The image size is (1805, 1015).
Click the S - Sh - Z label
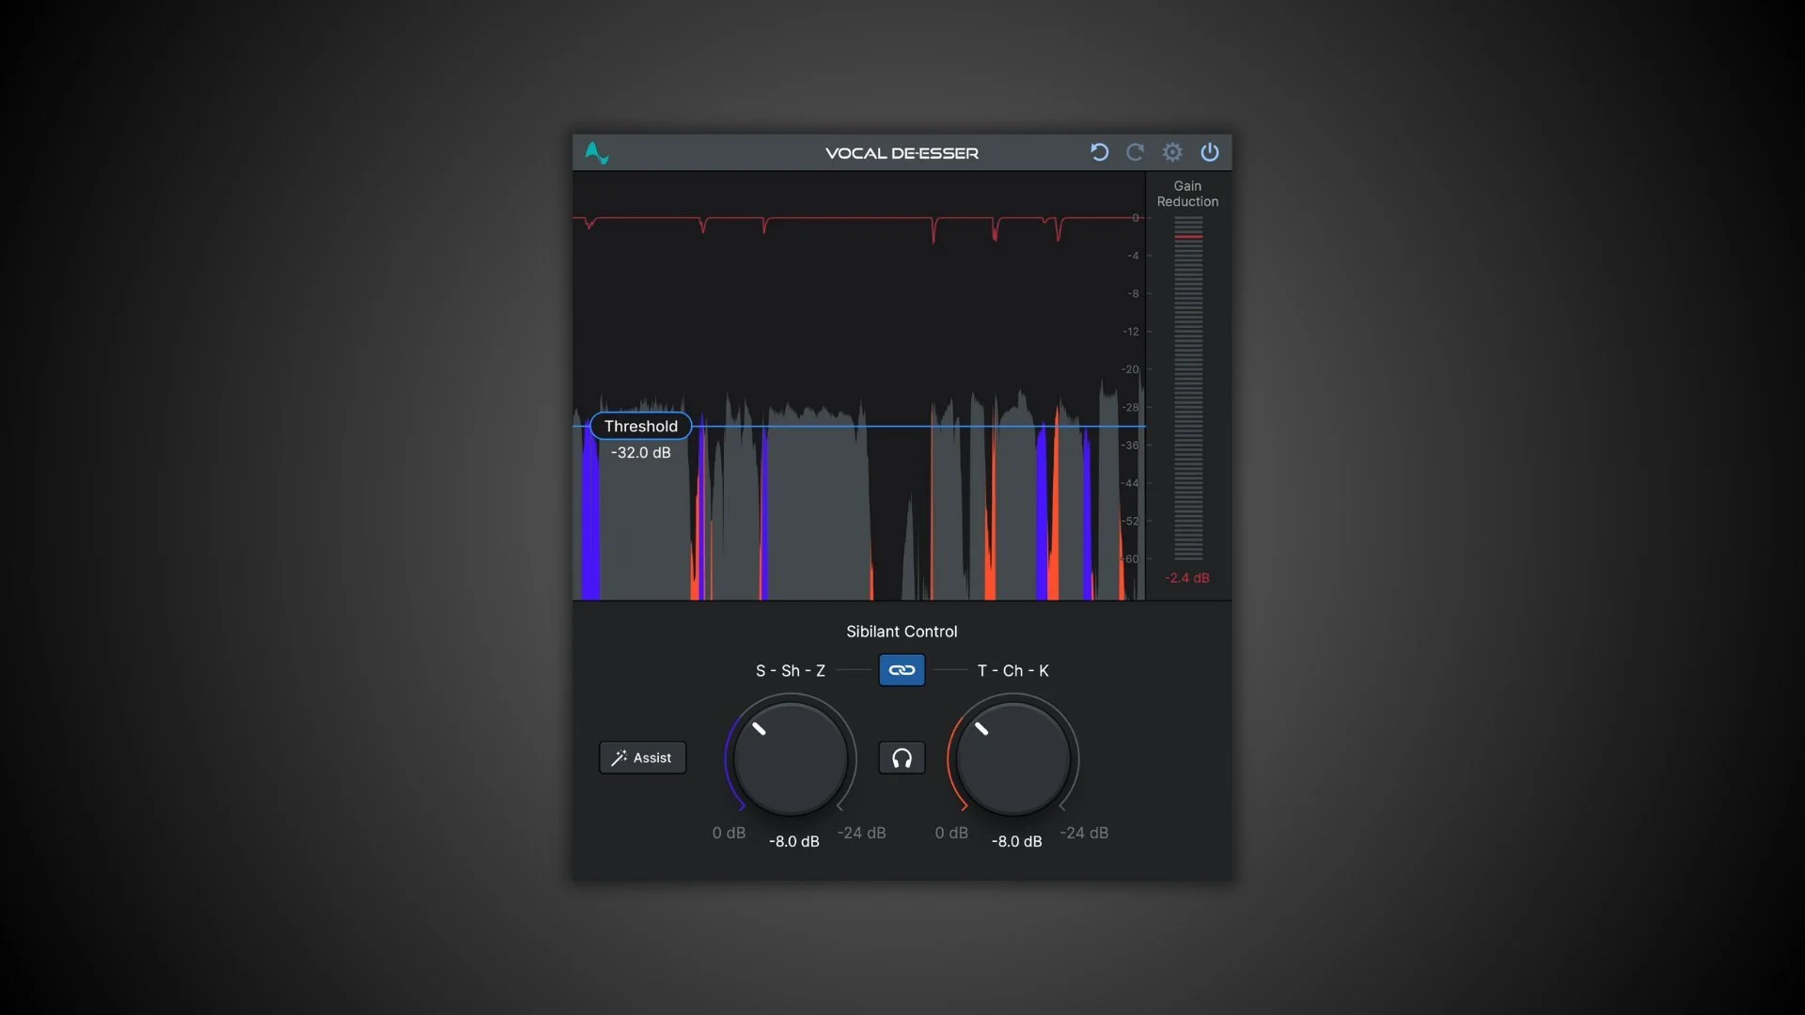[791, 670]
